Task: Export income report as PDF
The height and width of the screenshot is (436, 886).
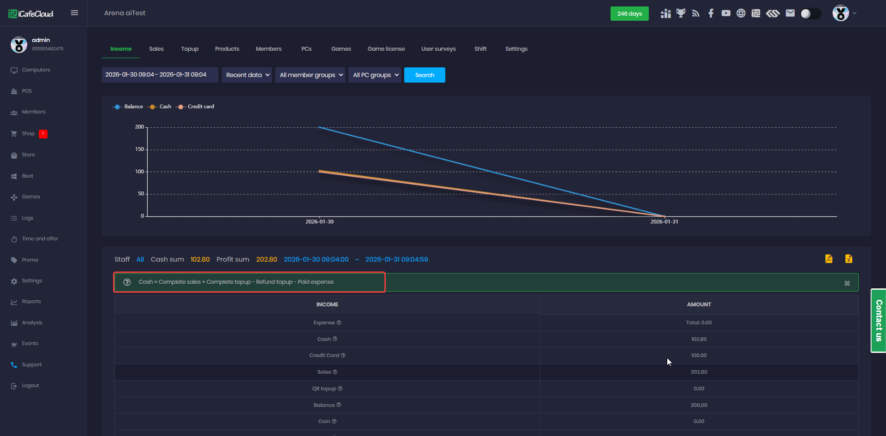Action: (829, 259)
